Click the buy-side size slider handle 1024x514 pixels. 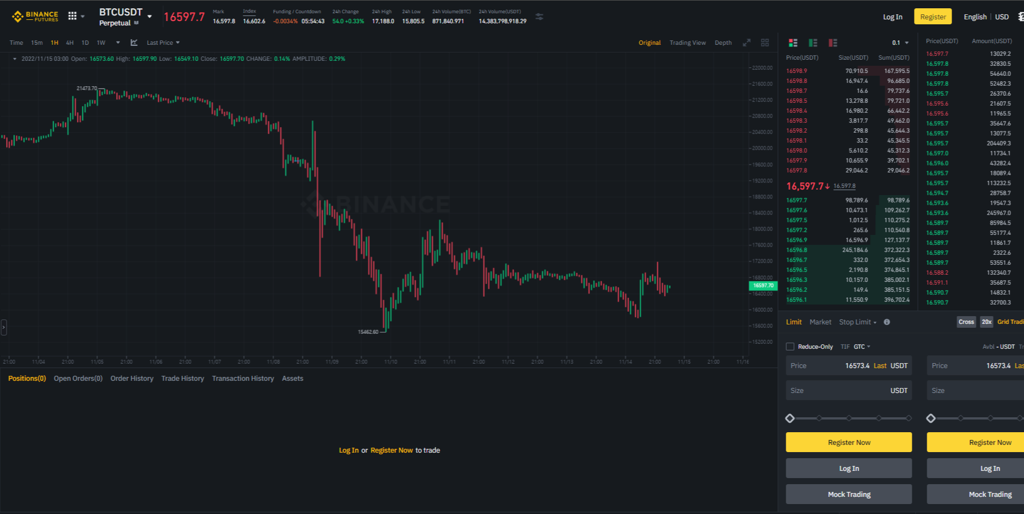pos(790,418)
